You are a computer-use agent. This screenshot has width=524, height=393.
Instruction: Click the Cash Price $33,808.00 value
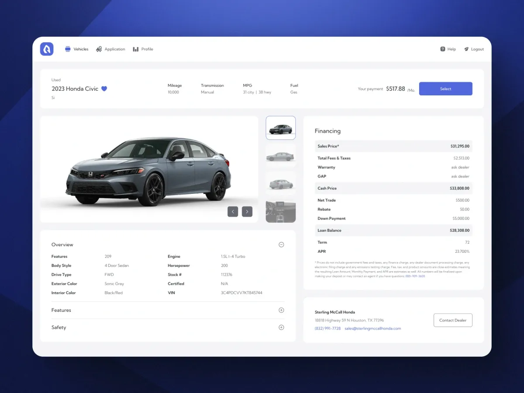point(460,188)
